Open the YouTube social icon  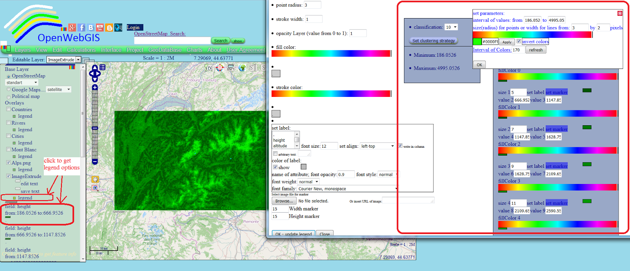pos(100,28)
